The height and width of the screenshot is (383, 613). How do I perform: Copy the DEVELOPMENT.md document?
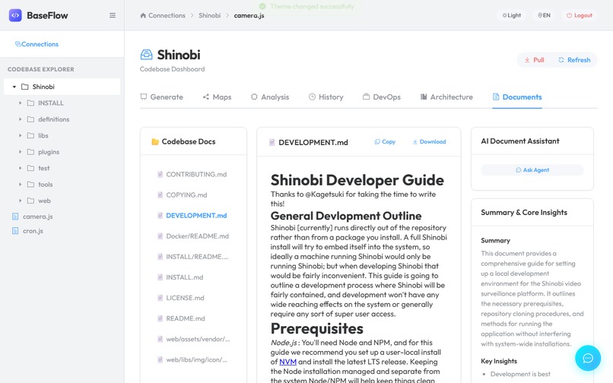pyautogui.click(x=385, y=142)
